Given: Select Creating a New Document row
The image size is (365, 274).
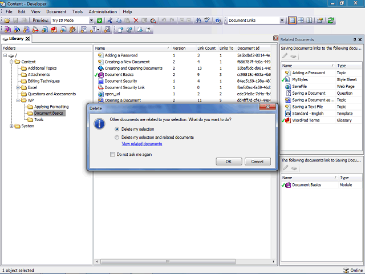Looking at the screenshot, I should [127, 62].
